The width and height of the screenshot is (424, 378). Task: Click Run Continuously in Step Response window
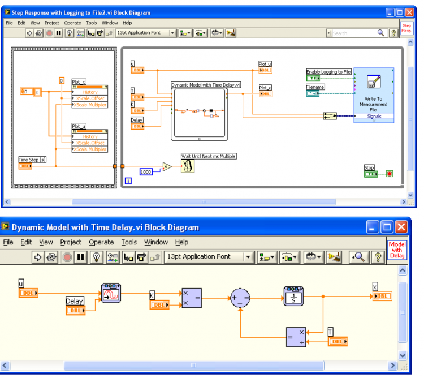click(x=38, y=33)
